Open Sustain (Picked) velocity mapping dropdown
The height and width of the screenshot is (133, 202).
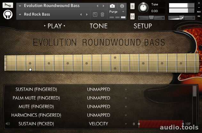point(126,124)
